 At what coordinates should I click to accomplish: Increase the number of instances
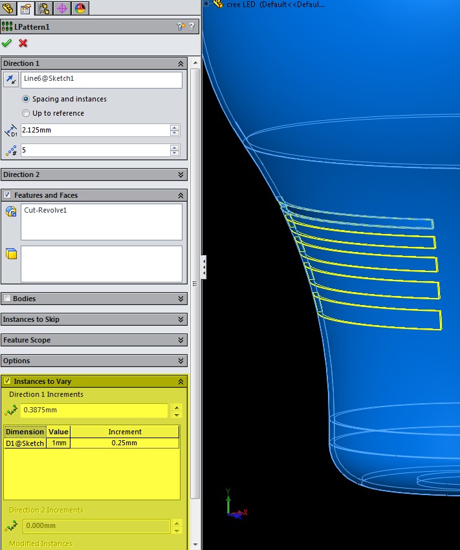(175, 147)
